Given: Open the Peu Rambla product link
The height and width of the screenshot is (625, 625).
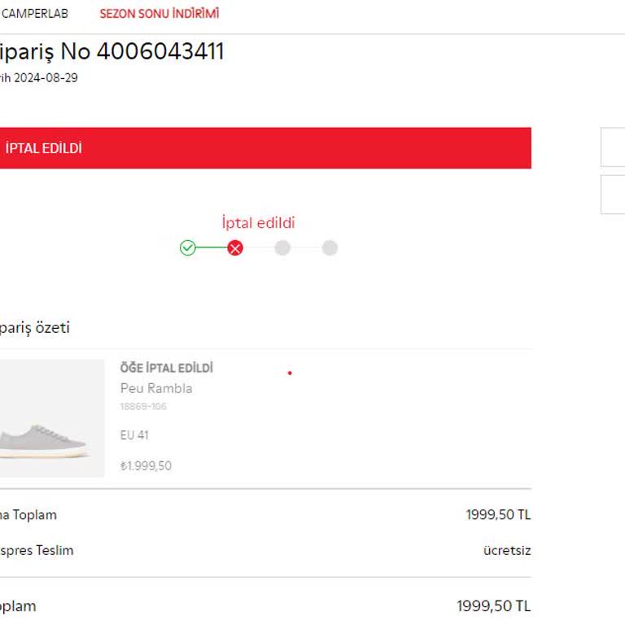Looking at the screenshot, I should coord(156,388).
